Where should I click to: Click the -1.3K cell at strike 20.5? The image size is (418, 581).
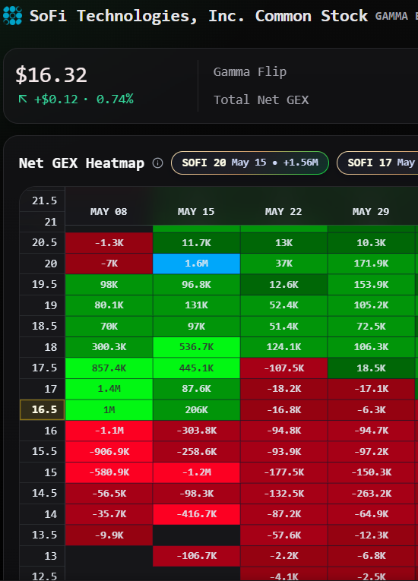109,243
